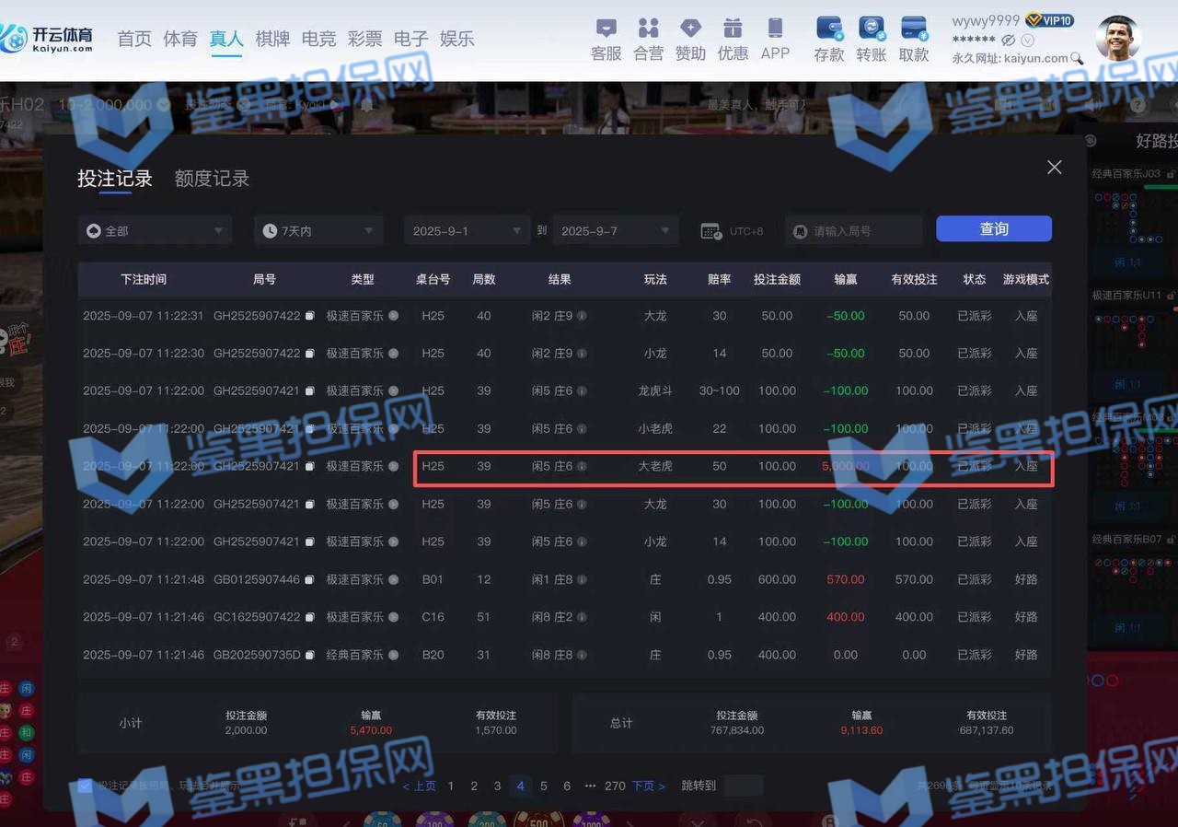Toggle the bet record display checkbox
The height and width of the screenshot is (827, 1178).
point(86,786)
